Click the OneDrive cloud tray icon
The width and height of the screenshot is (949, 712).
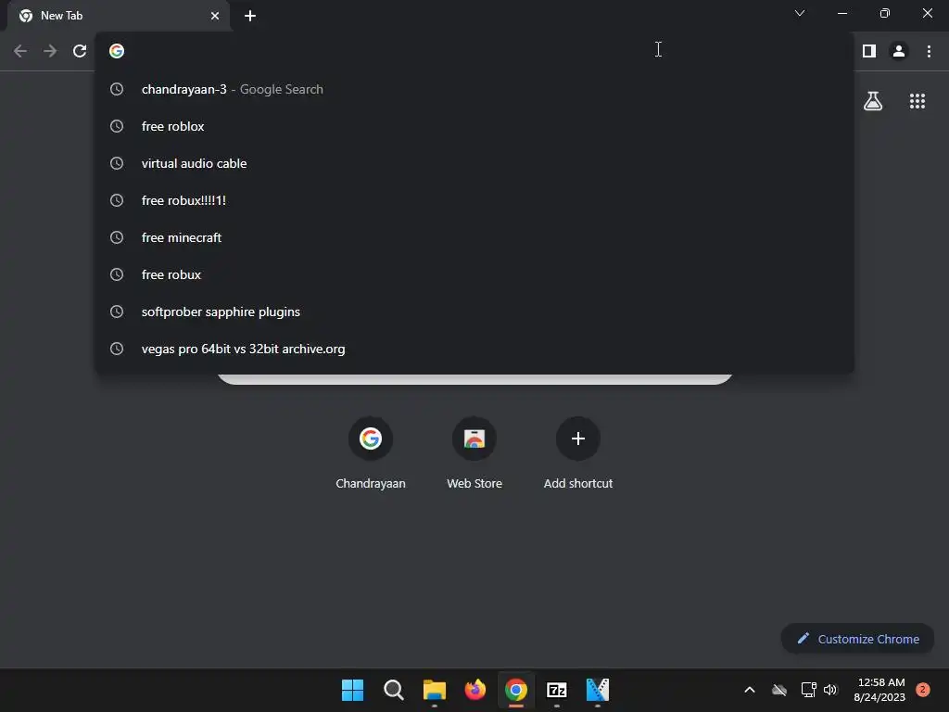pos(779,690)
